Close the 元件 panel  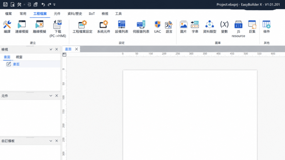(x=57, y=96)
